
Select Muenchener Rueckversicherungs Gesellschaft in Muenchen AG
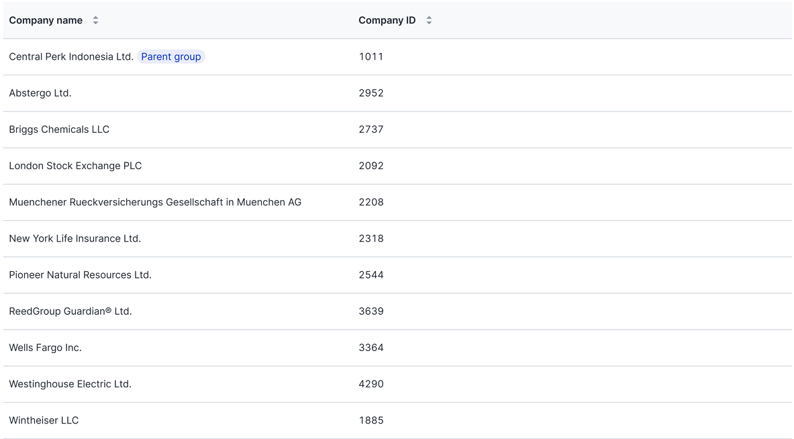[x=155, y=203]
